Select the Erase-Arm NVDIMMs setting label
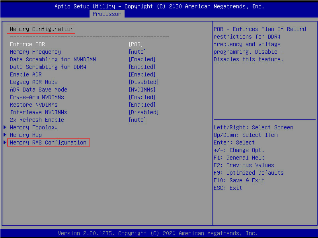318x238 pixels. click(37, 97)
